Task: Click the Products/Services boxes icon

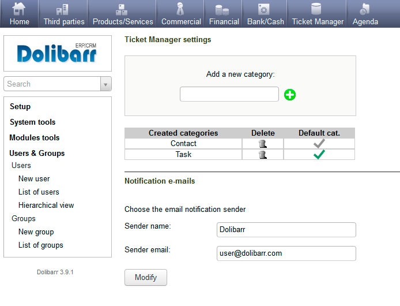Action: tap(122, 10)
